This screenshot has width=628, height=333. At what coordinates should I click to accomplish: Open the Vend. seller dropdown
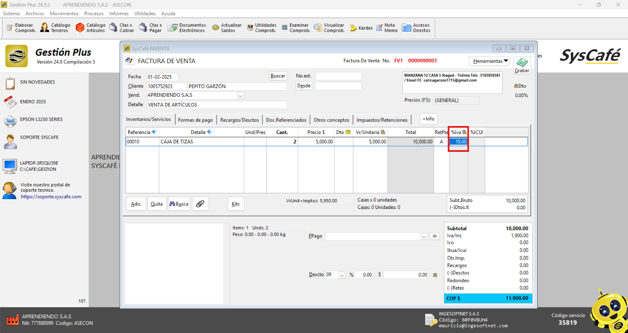pos(240,96)
